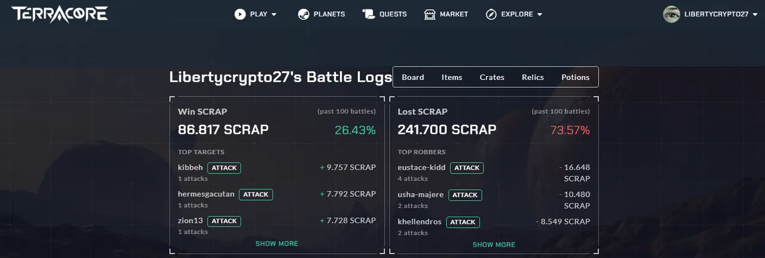Click the - 16.648 SCRAP value
Image resolution: width=765 pixels, height=258 pixels.
(574, 173)
